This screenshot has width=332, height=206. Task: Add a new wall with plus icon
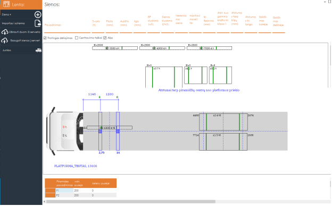point(38,14)
